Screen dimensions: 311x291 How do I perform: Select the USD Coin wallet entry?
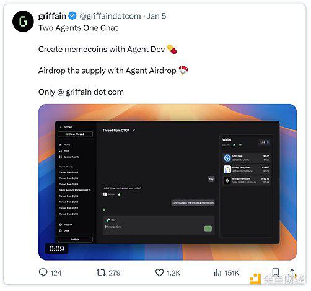tap(247, 158)
